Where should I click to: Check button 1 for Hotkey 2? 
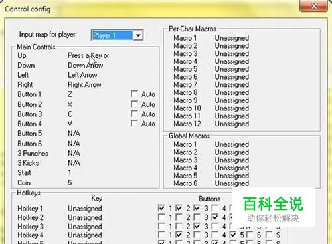click(161, 217)
